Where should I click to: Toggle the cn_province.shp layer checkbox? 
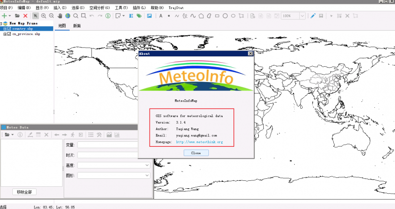[x=9, y=34]
